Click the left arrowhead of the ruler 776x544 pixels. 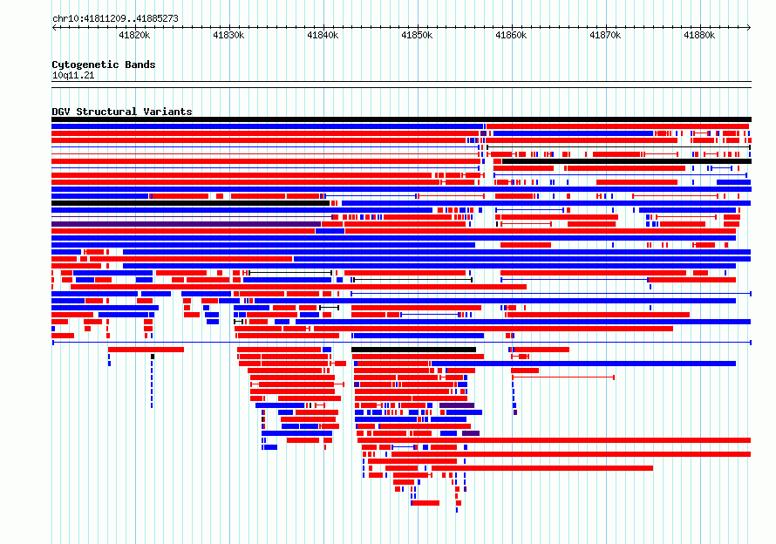[x=54, y=27]
